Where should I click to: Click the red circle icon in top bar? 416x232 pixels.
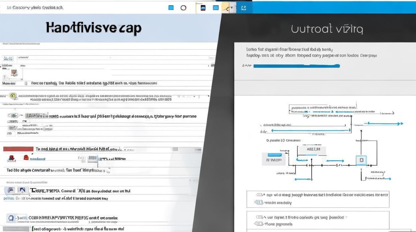pyautogui.click(x=183, y=8)
